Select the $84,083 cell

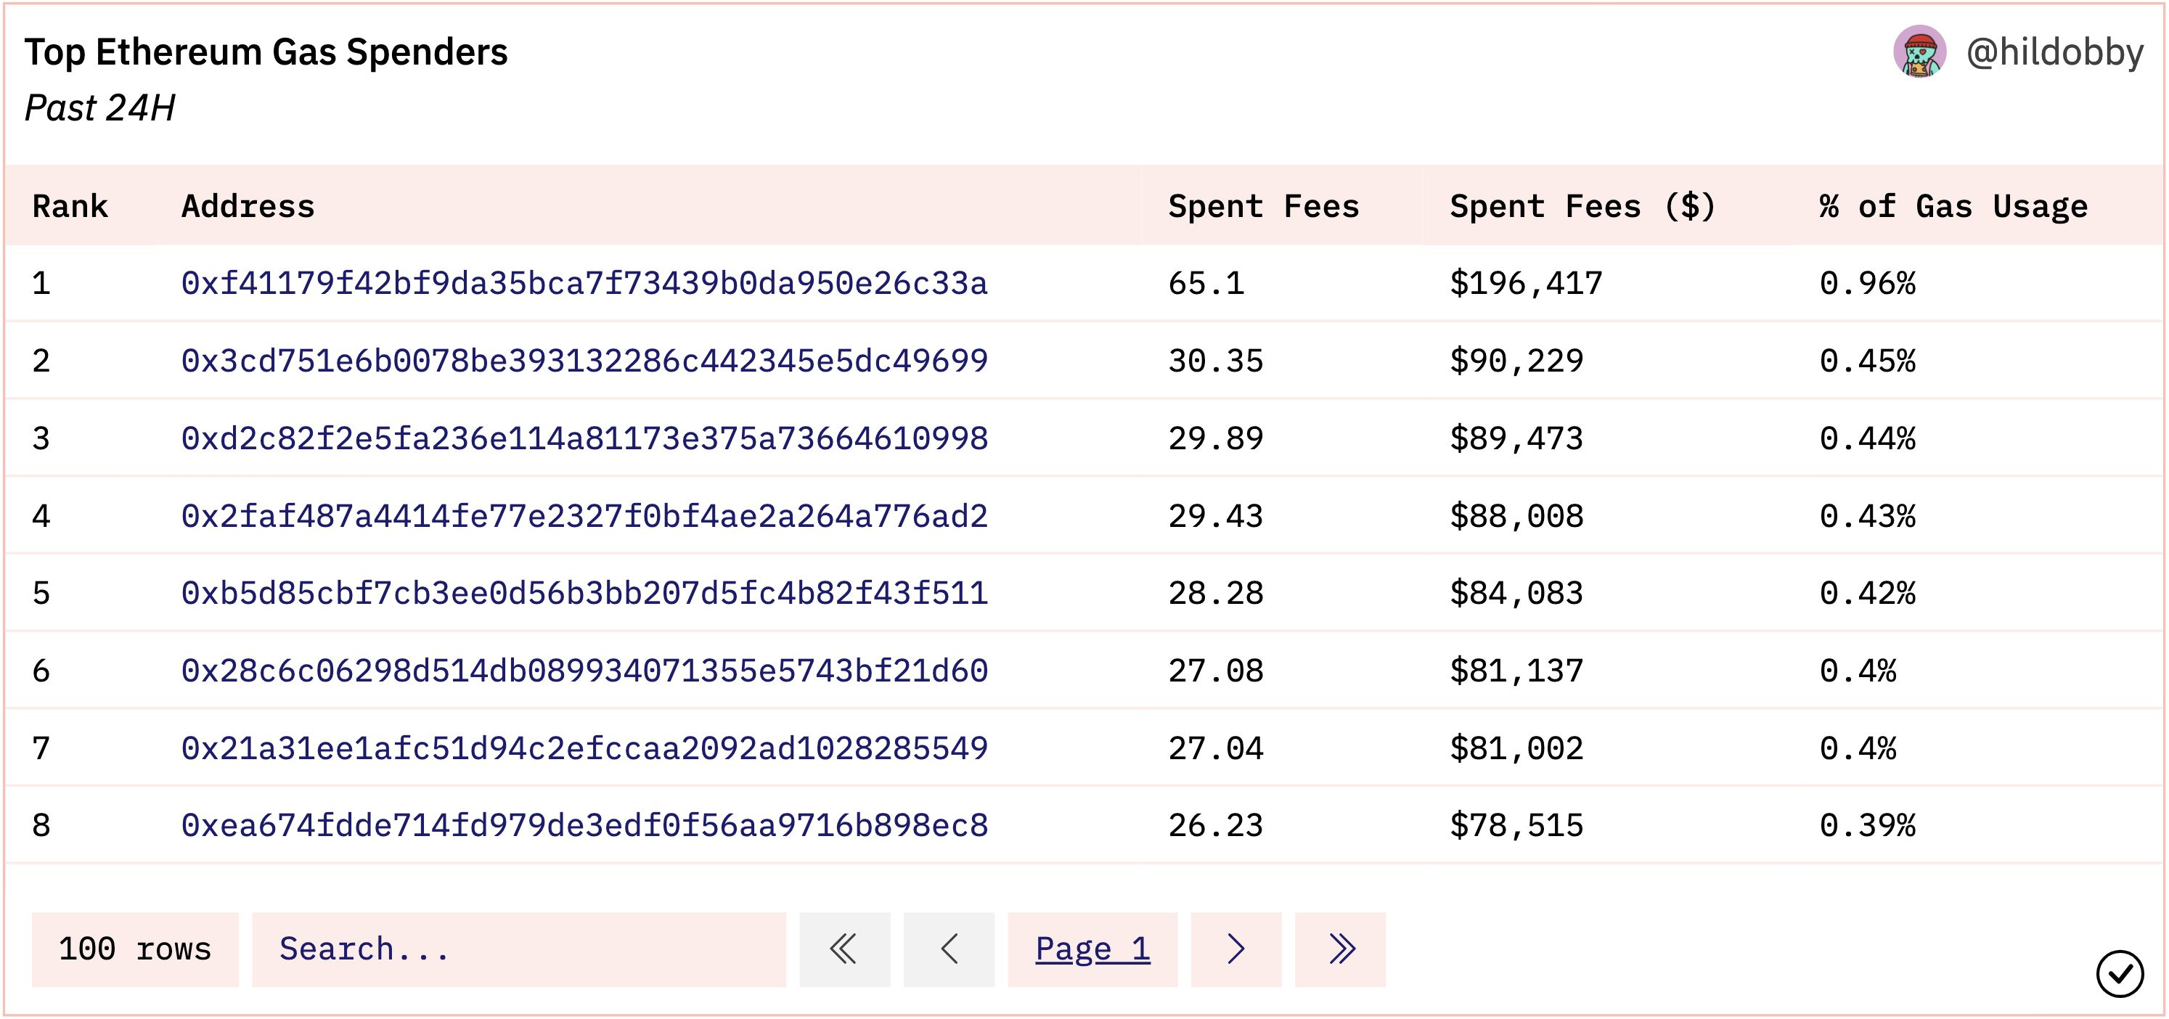[x=1516, y=593]
